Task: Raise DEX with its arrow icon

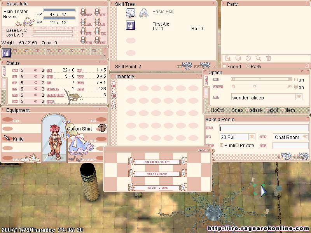Action: click(36, 95)
